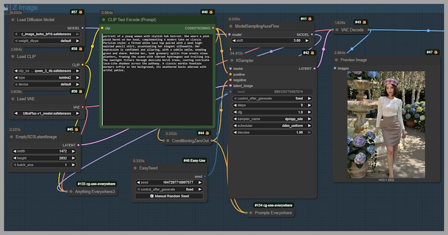Click the fox badge icon on Preview Image #47
The width and height of the screenshot is (448, 235).
[435, 52]
